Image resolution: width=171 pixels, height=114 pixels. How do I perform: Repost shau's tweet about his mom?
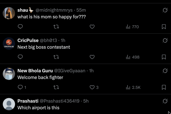tap(56, 27)
